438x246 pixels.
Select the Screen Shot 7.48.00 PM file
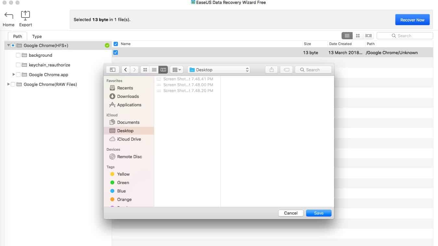point(185,85)
